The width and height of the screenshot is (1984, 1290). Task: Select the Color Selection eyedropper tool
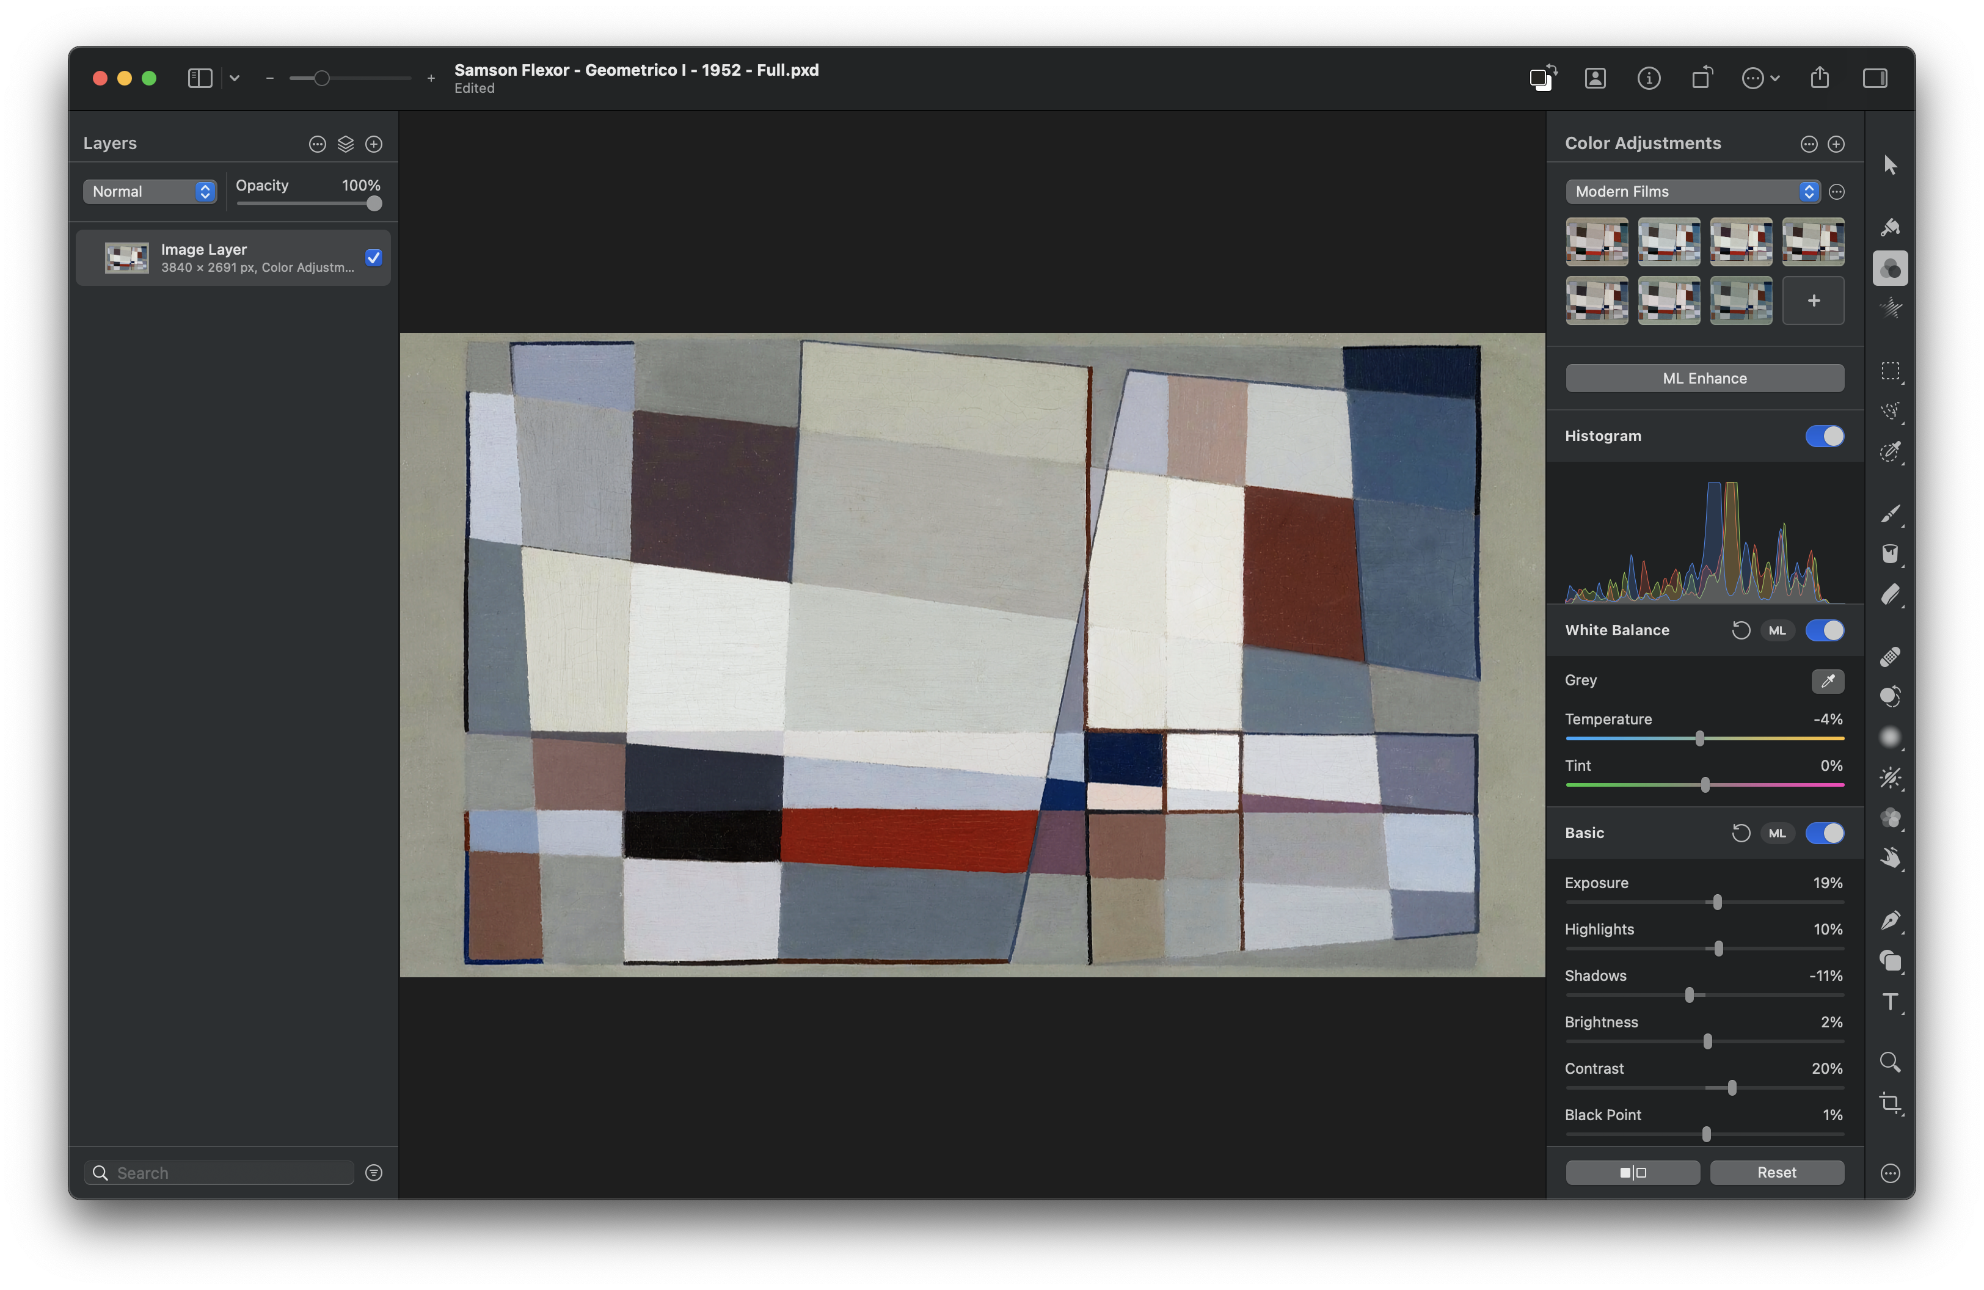click(x=1890, y=453)
